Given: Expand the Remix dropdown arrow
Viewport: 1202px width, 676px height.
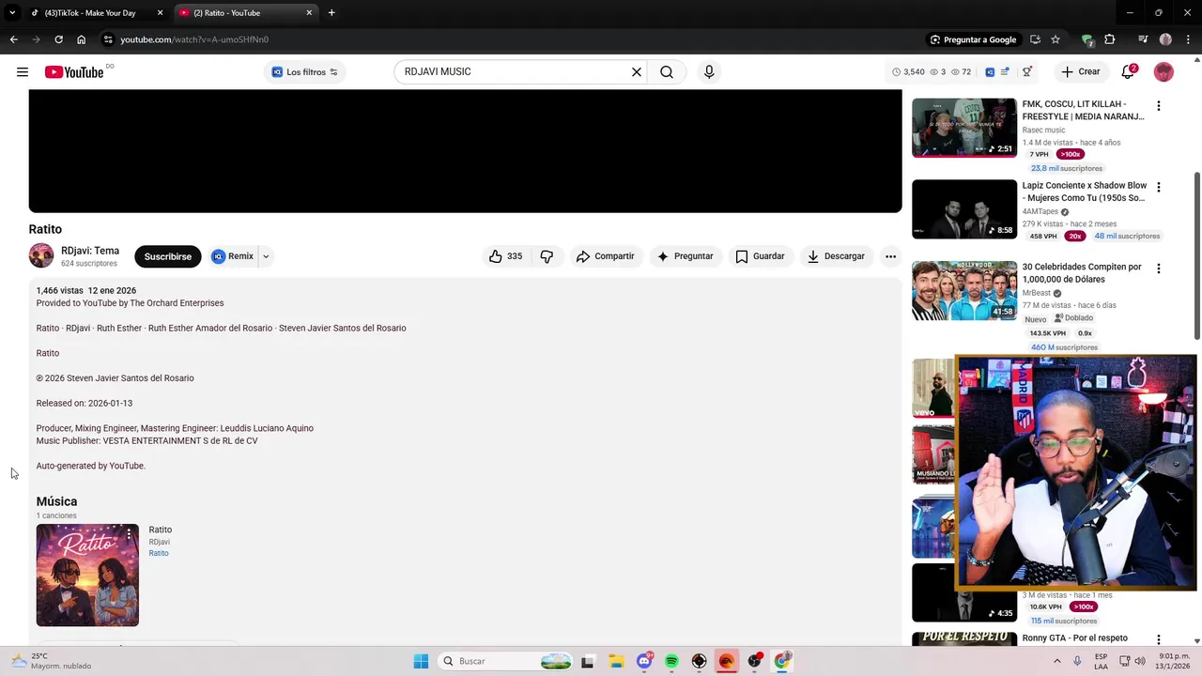Looking at the screenshot, I should pos(266,256).
